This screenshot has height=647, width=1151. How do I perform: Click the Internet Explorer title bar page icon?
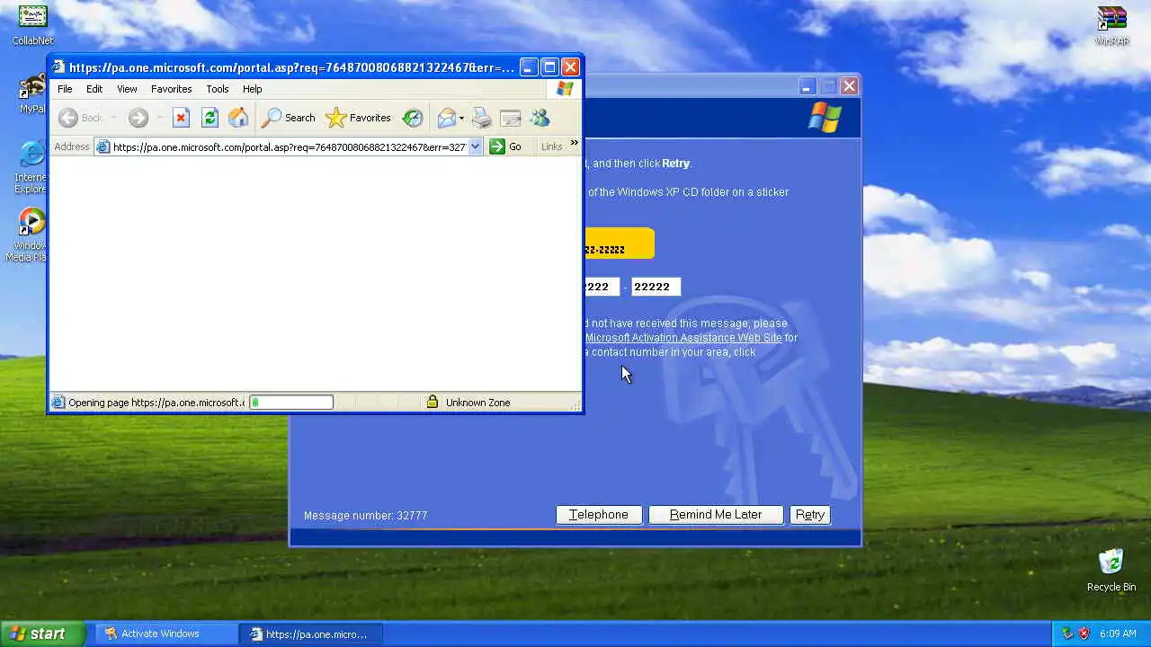point(58,67)
